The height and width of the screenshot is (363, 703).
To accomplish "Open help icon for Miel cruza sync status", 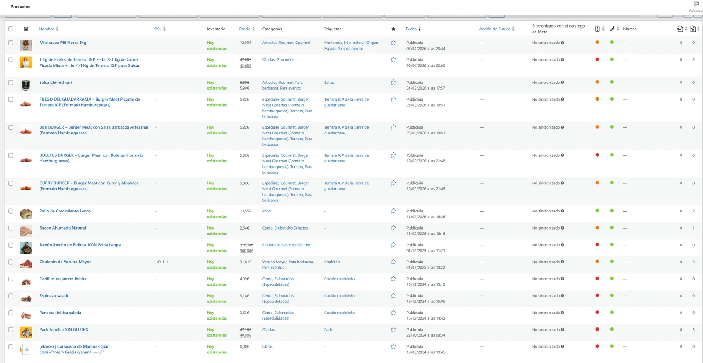I will coord(562,43).
